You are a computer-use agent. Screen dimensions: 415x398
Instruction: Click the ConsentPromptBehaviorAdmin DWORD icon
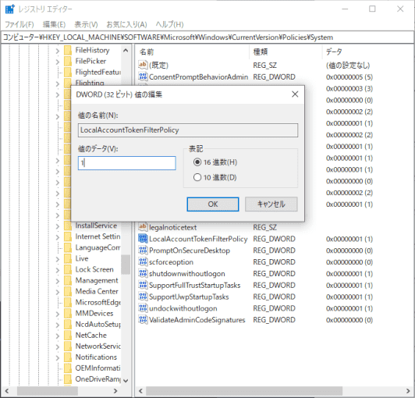click(x=143, y=76)
